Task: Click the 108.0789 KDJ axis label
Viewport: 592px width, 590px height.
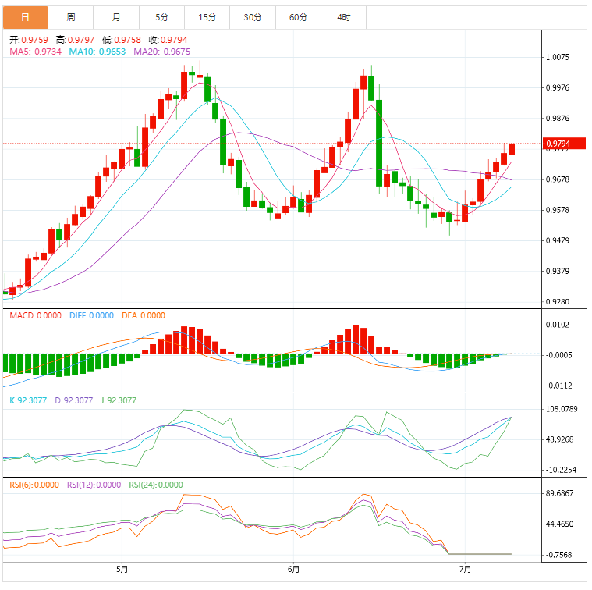Action: [x=562, y=409]
